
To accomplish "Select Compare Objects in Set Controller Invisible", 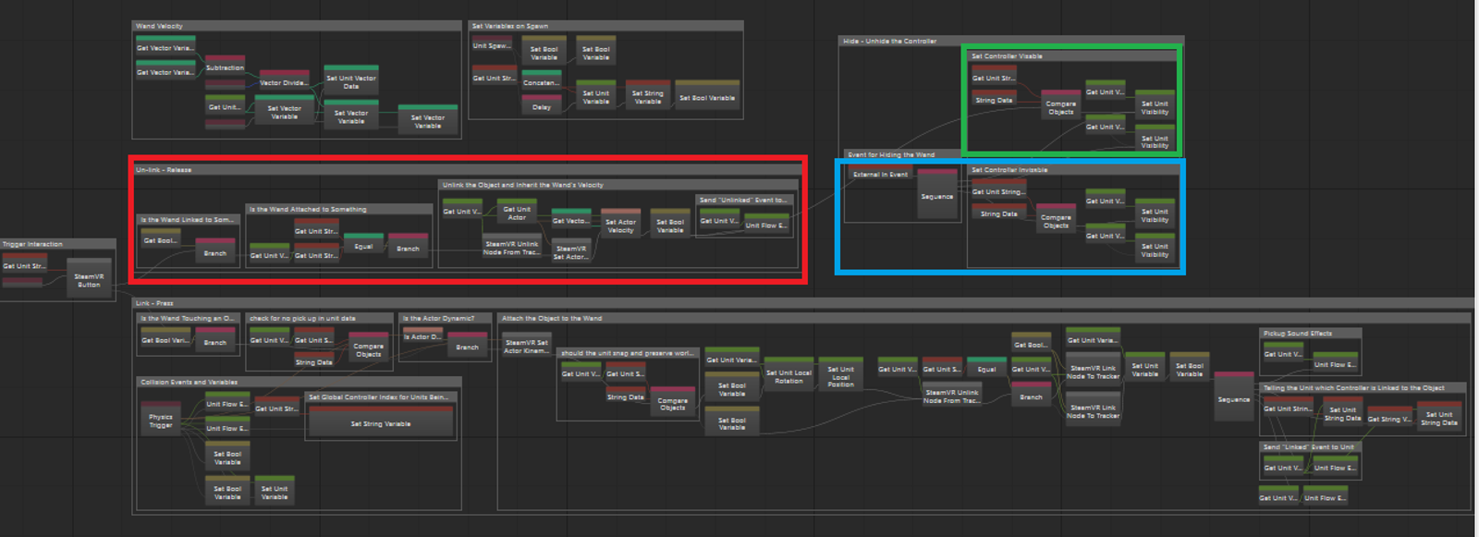I will [1057, 218].
